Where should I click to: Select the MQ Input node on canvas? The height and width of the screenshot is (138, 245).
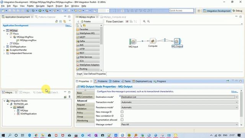click(133, 42)
